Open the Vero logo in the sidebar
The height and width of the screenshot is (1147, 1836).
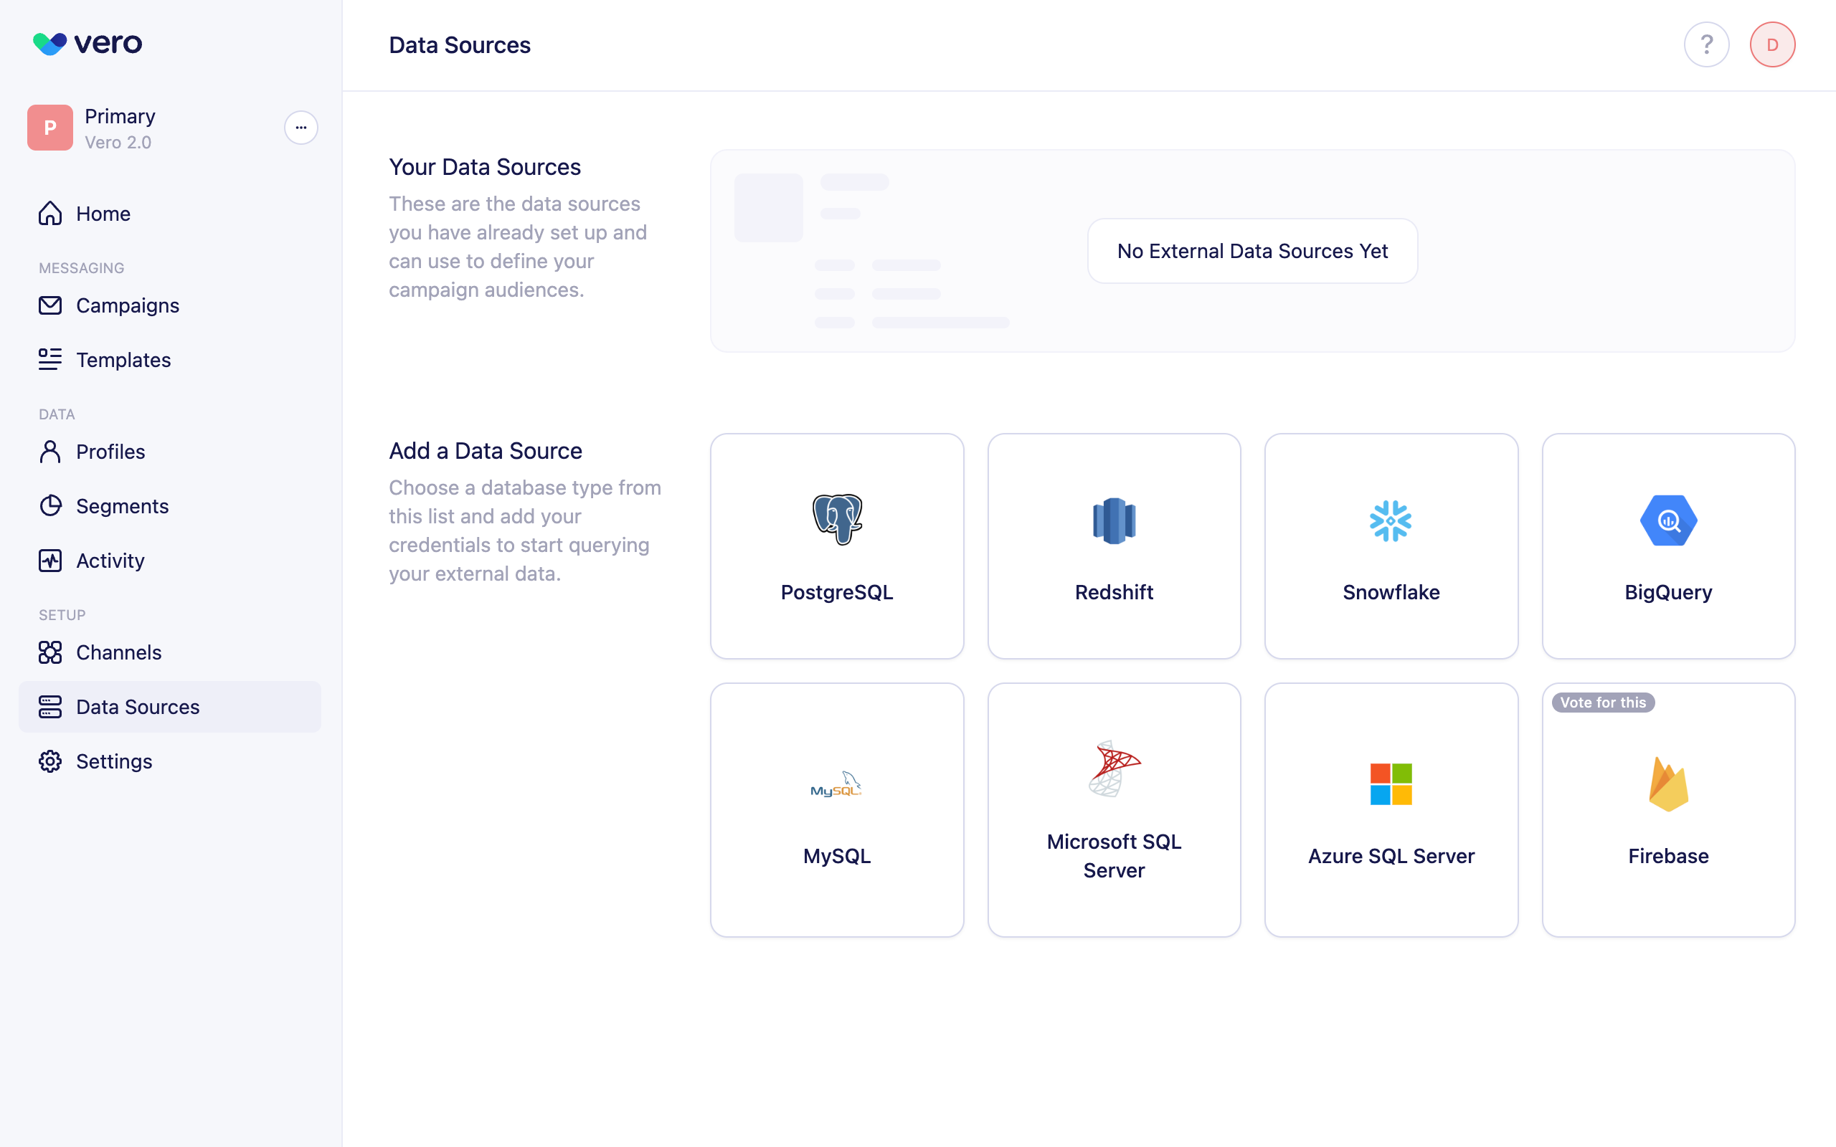pyautogui.click(x=87, y=43)
